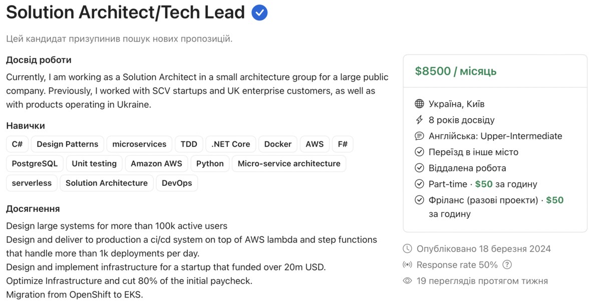Click the speech bubble English level icon

tap(420, 136)
